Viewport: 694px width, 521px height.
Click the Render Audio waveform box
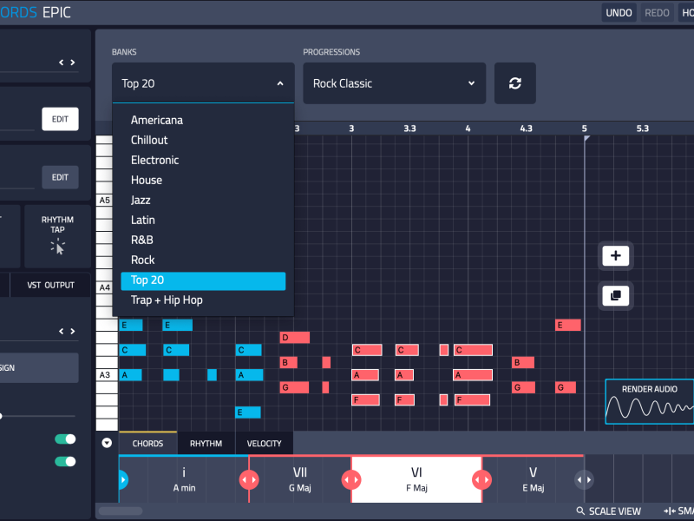[649, 401]
